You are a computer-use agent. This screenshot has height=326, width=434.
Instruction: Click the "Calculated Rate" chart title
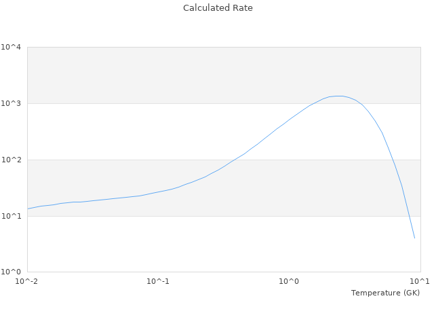point(217,8)
